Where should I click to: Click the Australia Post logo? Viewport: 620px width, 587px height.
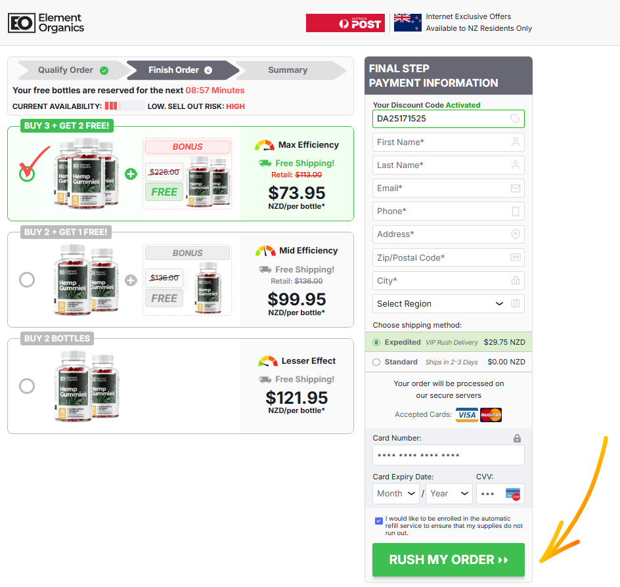(345, 23)
